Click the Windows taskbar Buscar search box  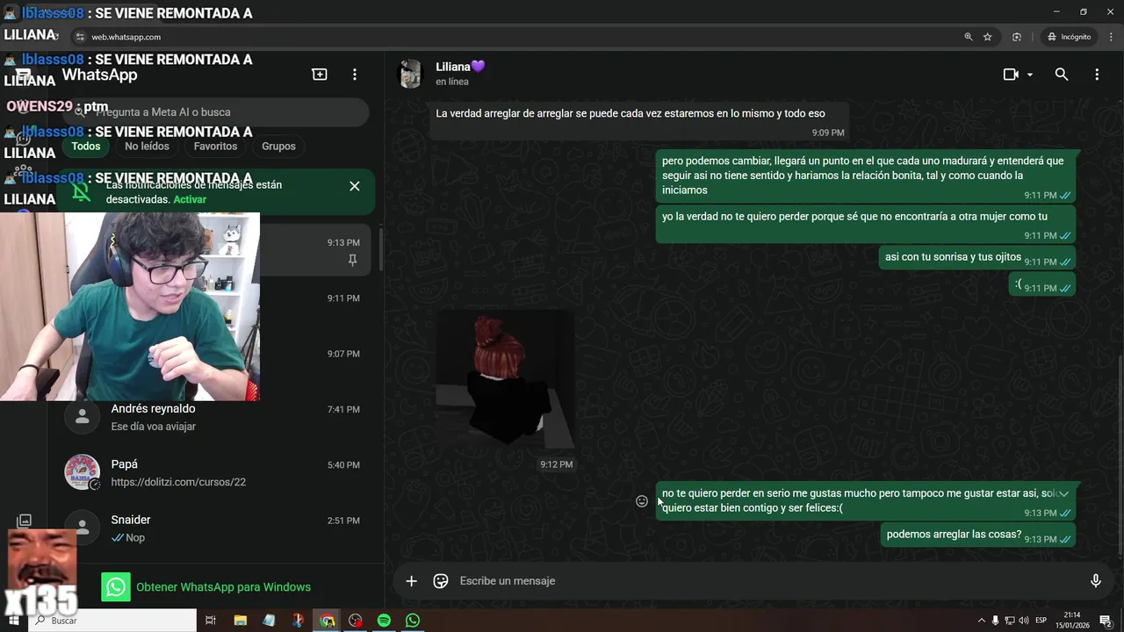(x=112, y=621)
